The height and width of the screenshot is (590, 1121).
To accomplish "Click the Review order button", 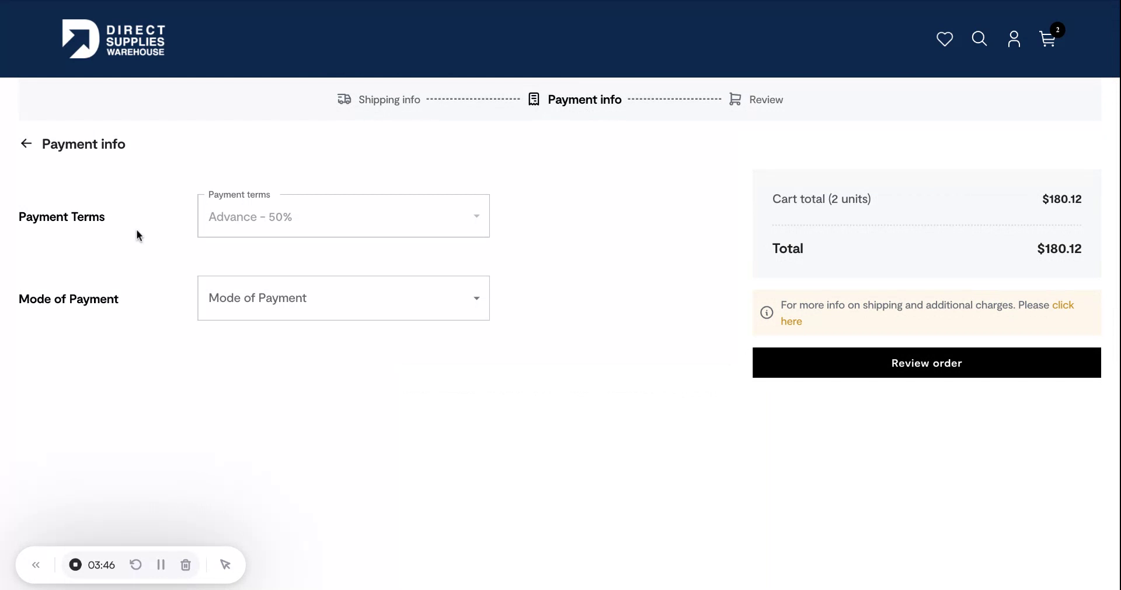I will click(x=925, y=363).
